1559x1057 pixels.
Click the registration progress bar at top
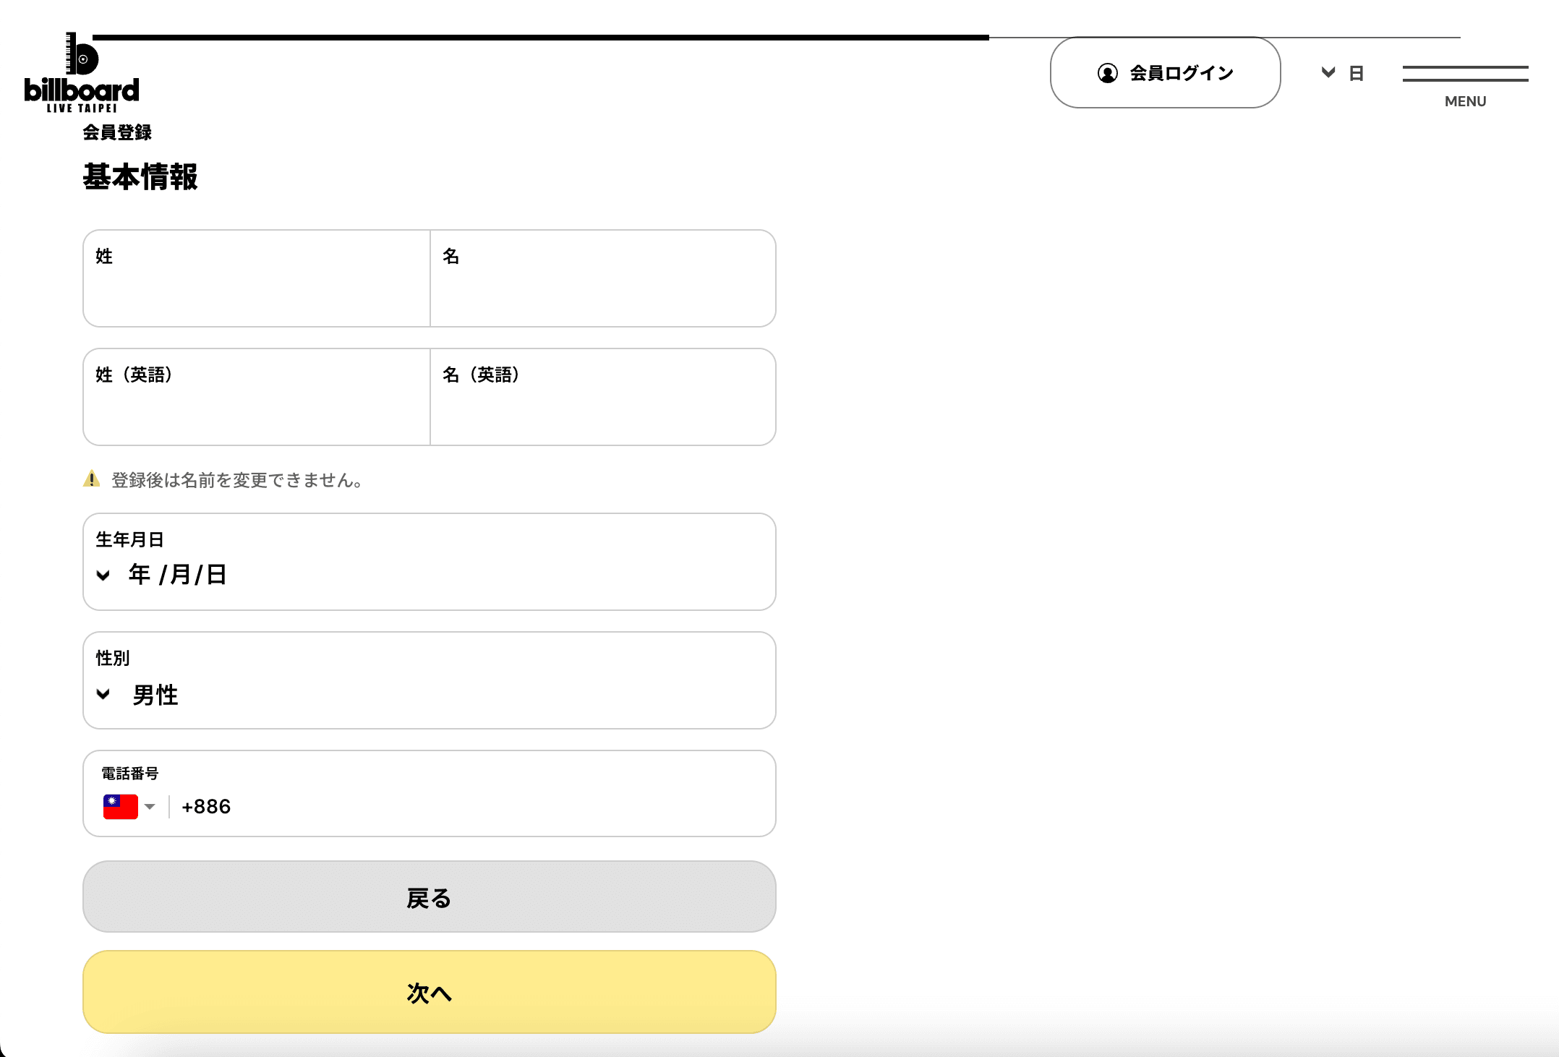click(541, 38)
